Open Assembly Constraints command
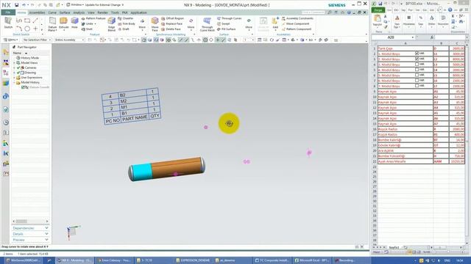 click(297, 18)
